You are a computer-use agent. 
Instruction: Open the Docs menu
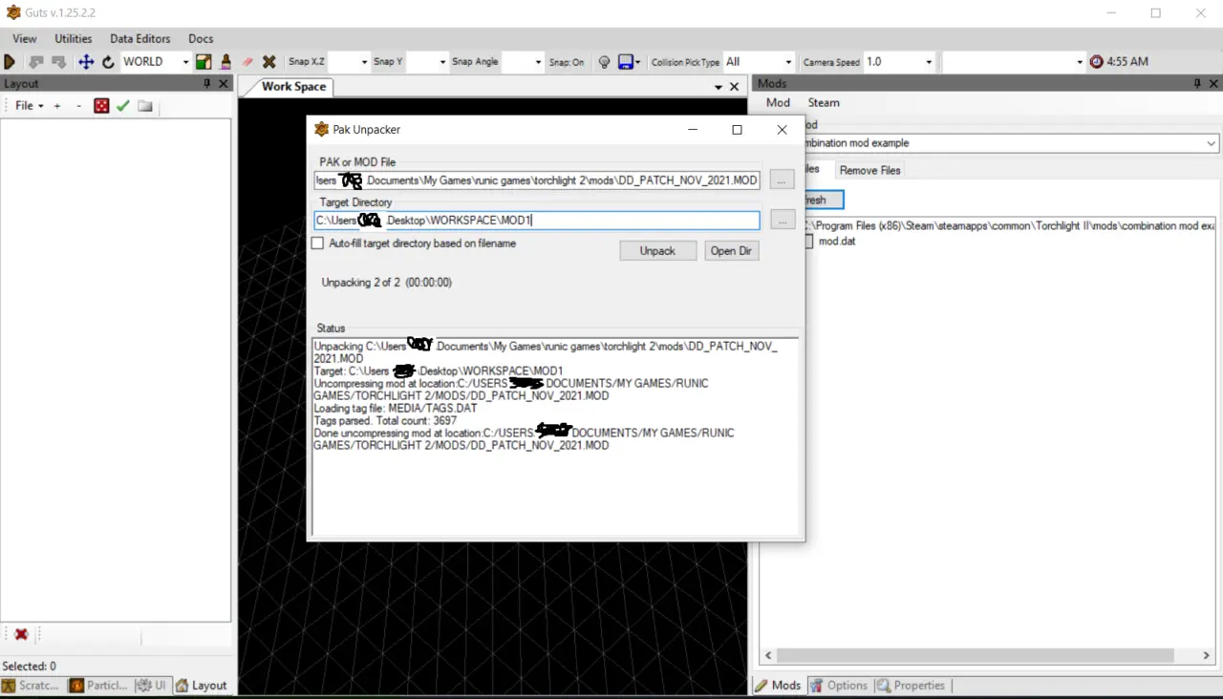coord(201,39)
